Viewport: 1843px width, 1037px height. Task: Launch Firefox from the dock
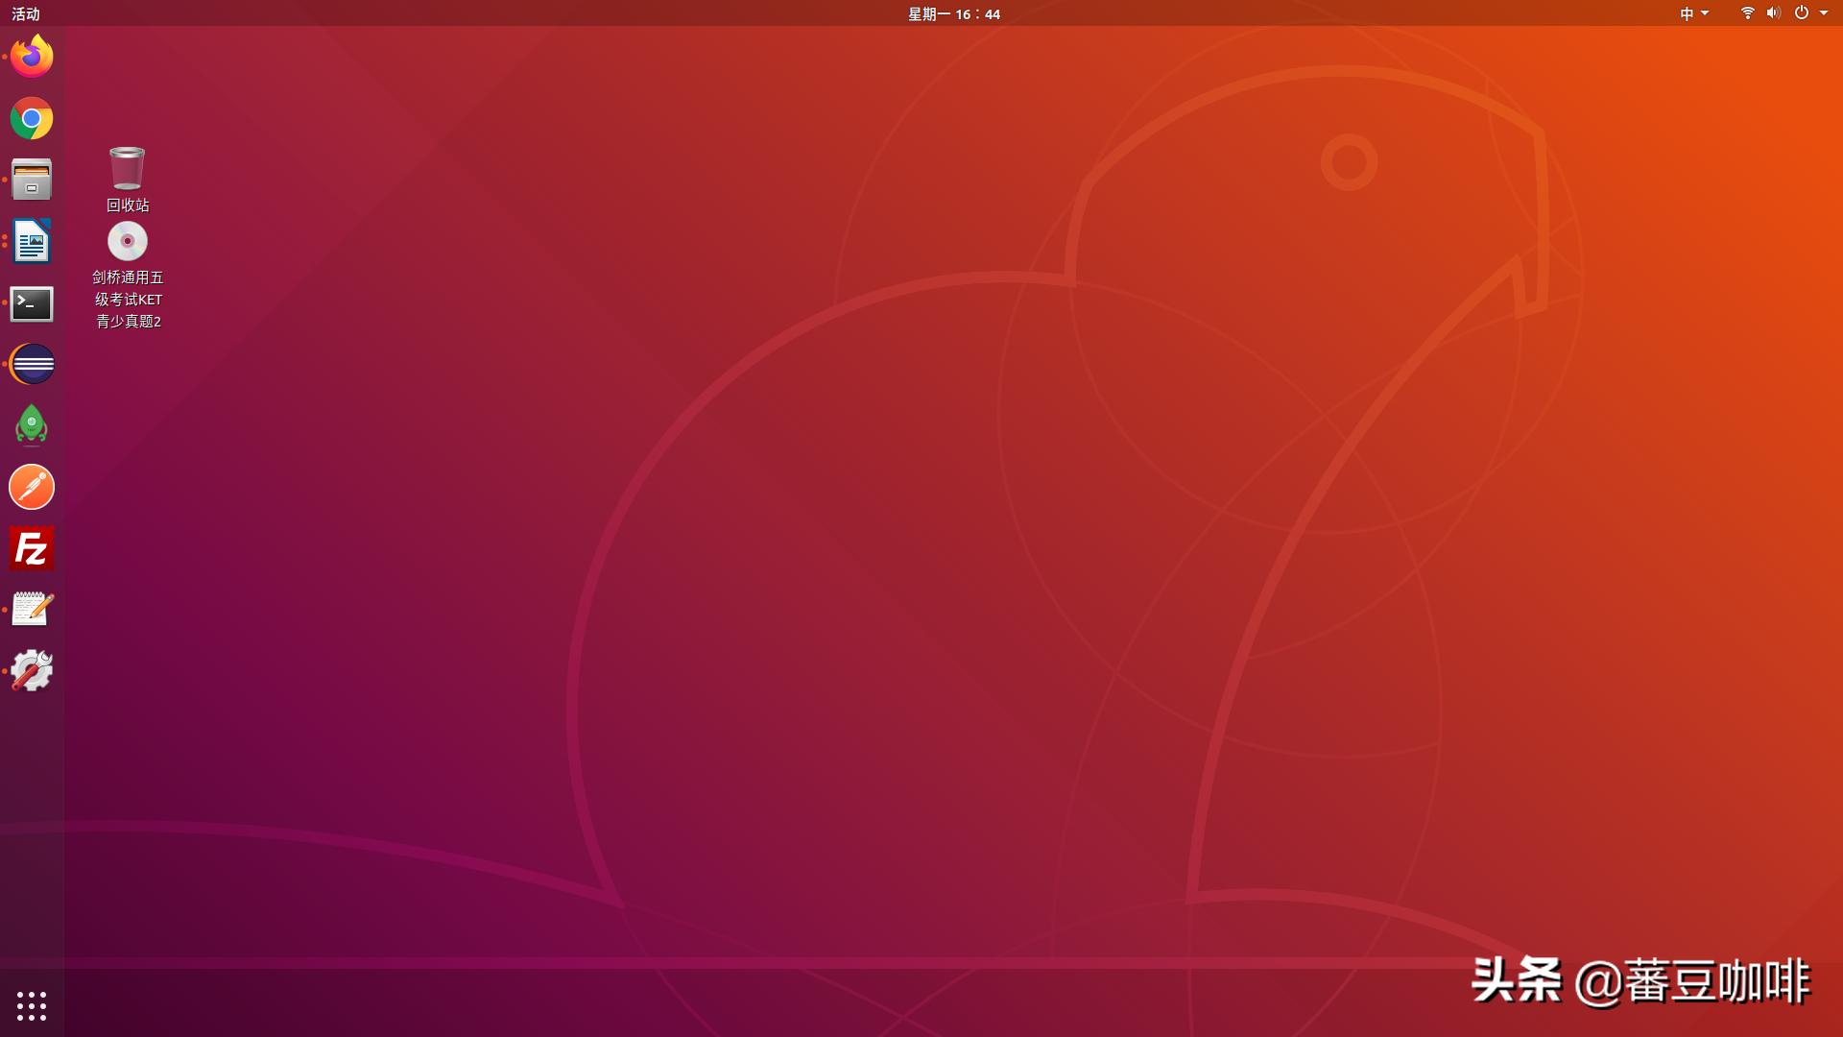[32, 56]
